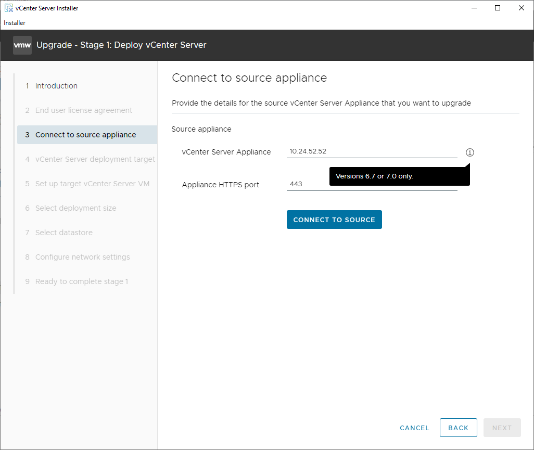Open vCenter Server deployment target step
The width and height of the screenshot is (534, 450).
95,159
